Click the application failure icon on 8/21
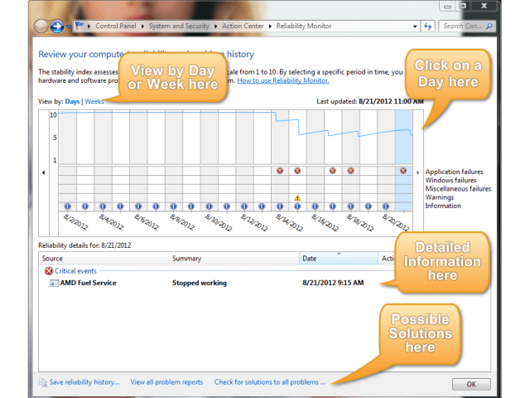Image resolution: width=530 pixels, height=398 pixels. [x=403, y=171]
